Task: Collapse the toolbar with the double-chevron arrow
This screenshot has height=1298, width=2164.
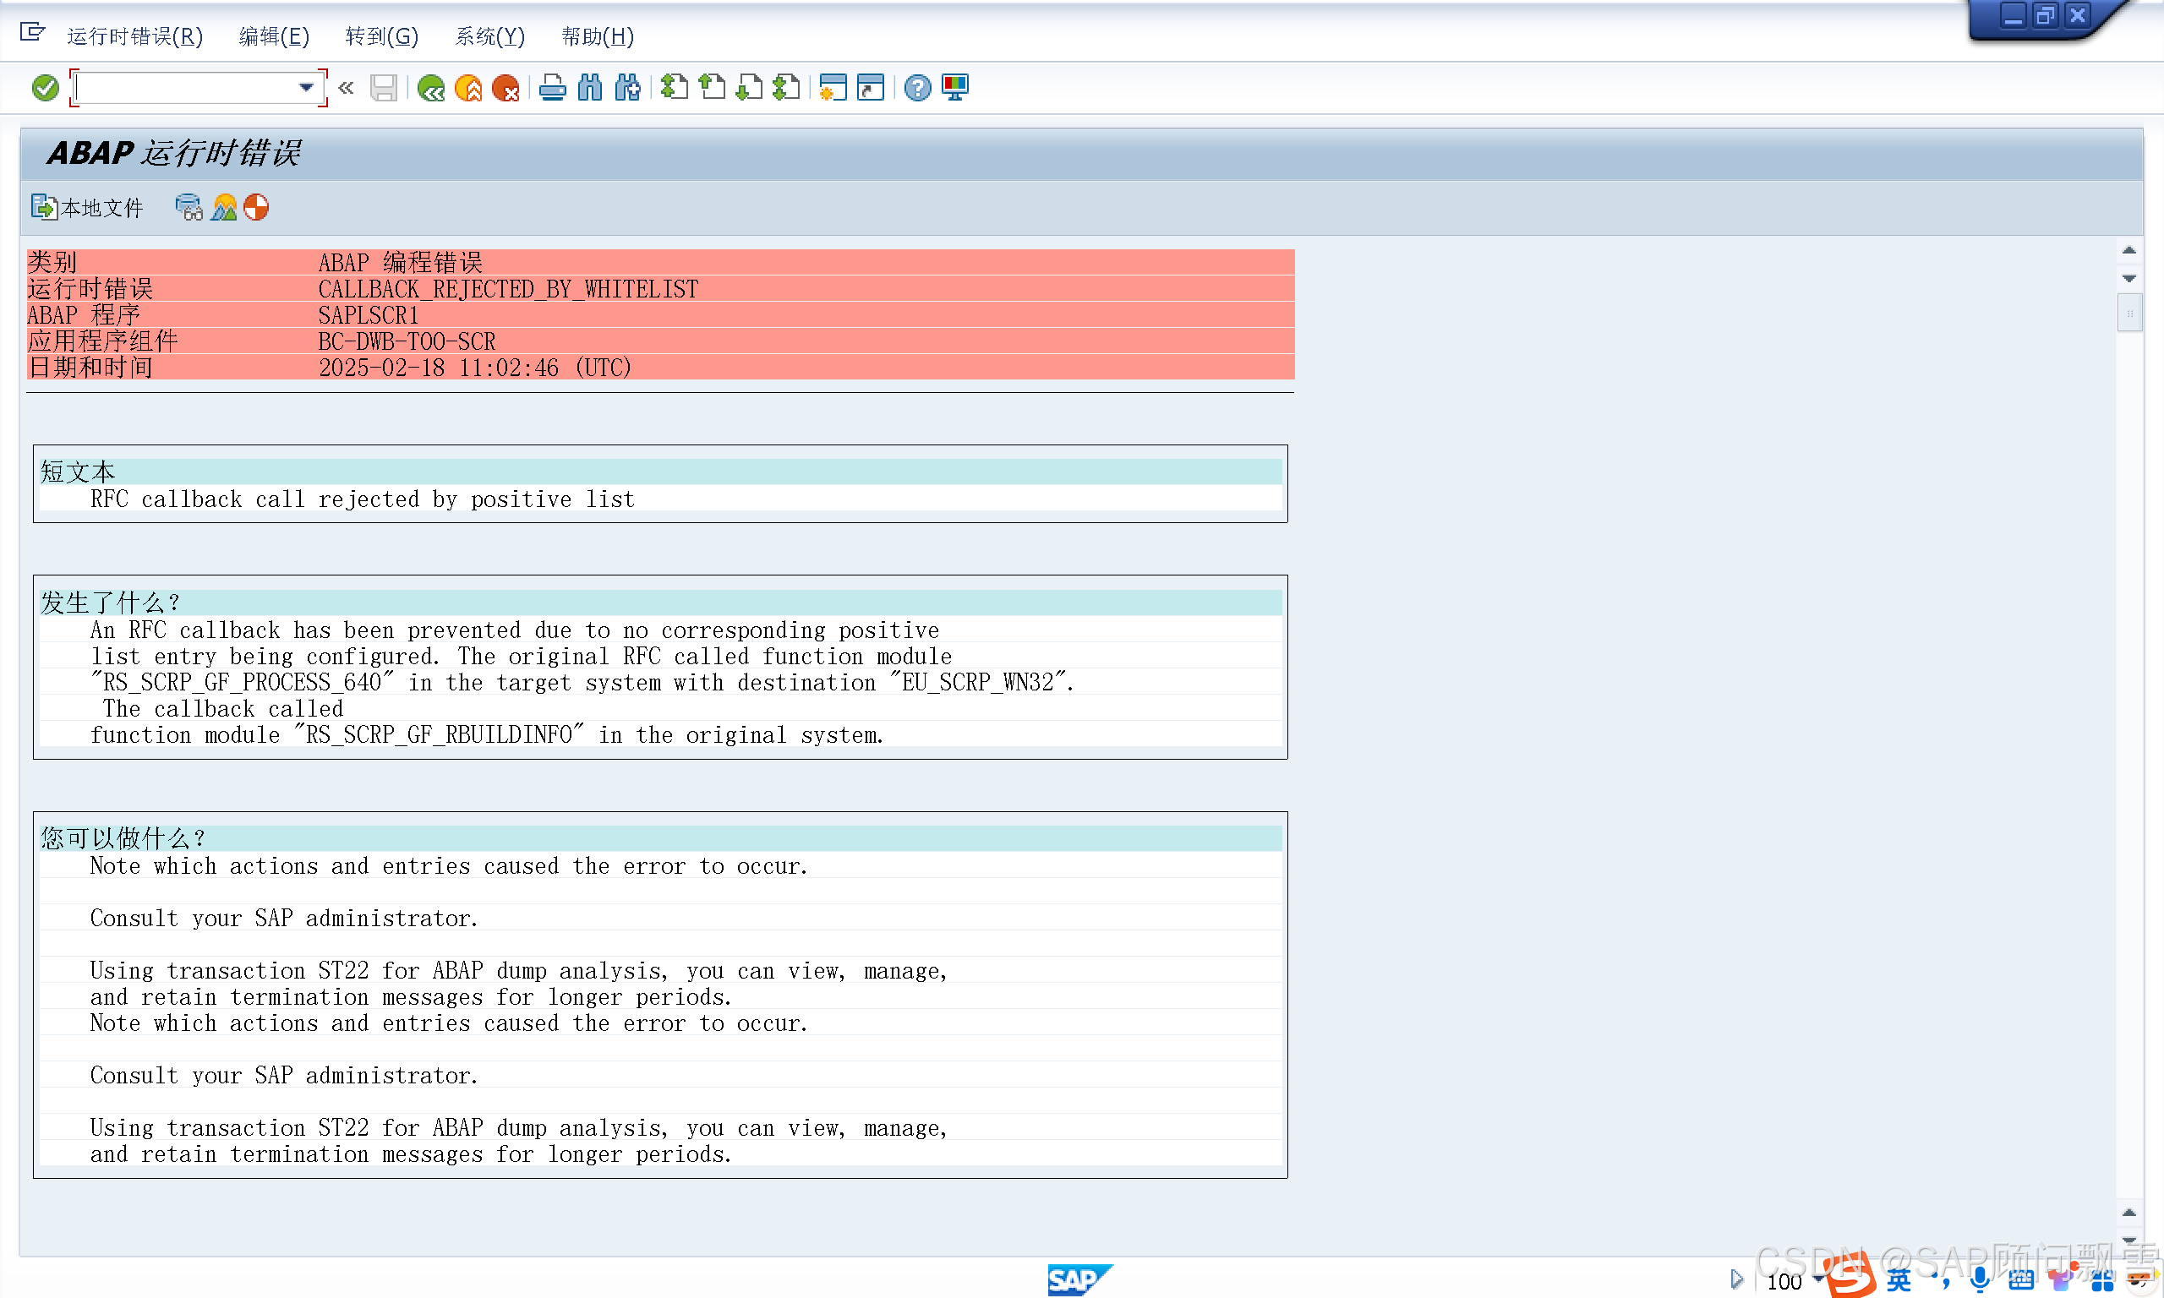Action: coord(347,88)
